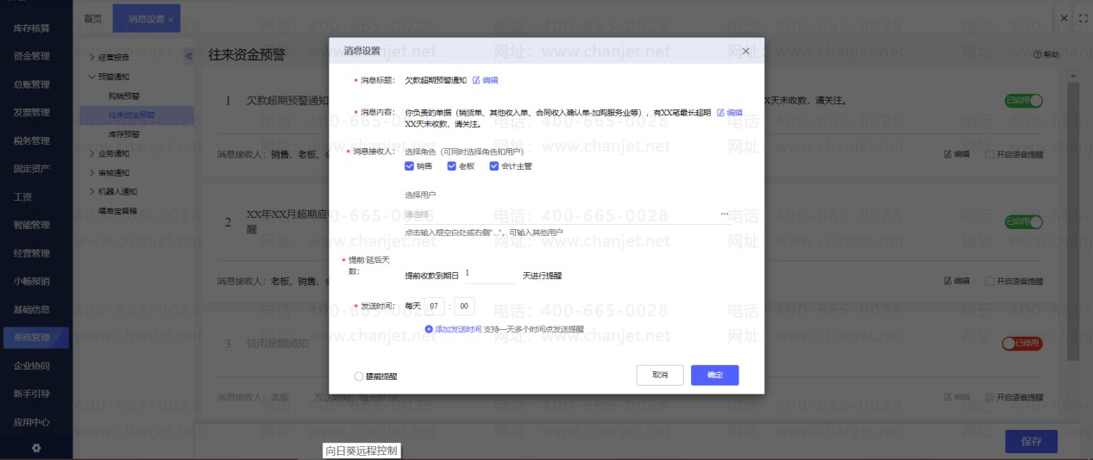Screen dimensions: 1093x460
Task: Switch to the 首页 tab
Action: (x=92, y=18)
